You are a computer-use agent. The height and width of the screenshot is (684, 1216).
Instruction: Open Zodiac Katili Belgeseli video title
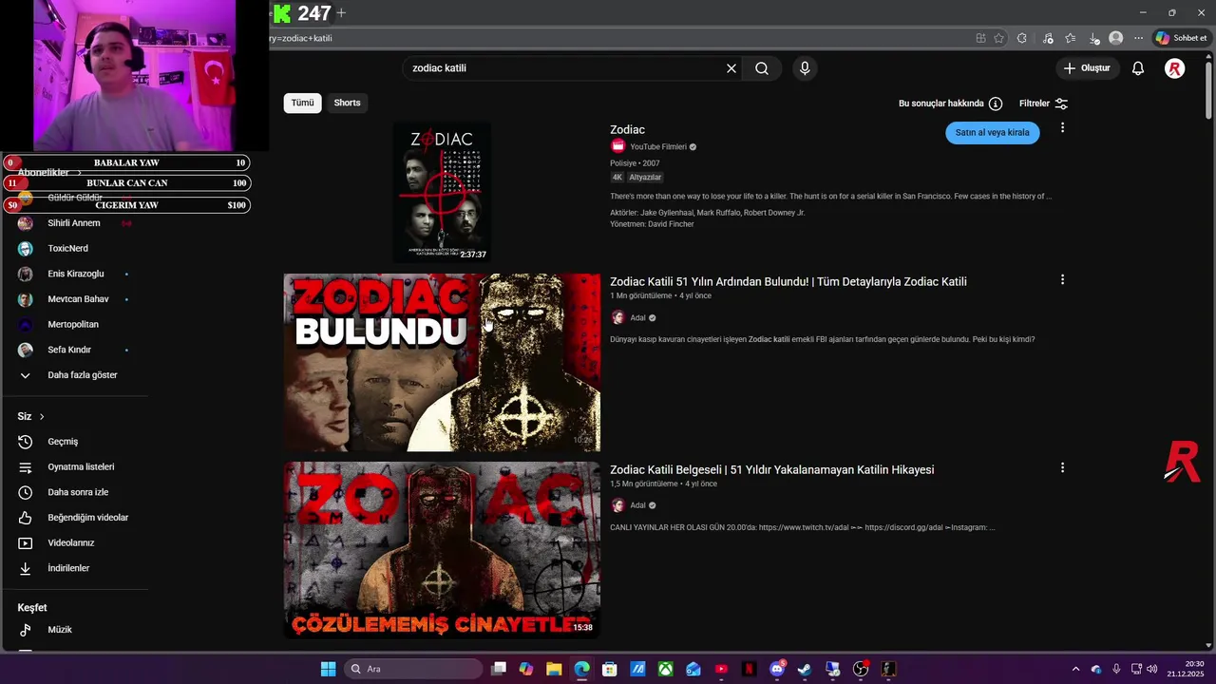(x=771, y=469)
